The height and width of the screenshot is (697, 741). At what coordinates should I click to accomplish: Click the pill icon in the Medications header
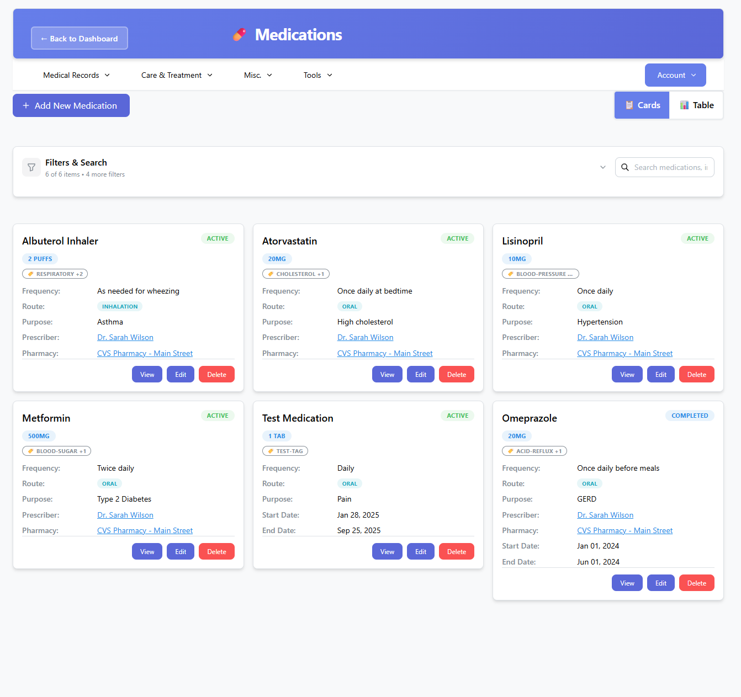pyautogui.click(x=239, y=34)
